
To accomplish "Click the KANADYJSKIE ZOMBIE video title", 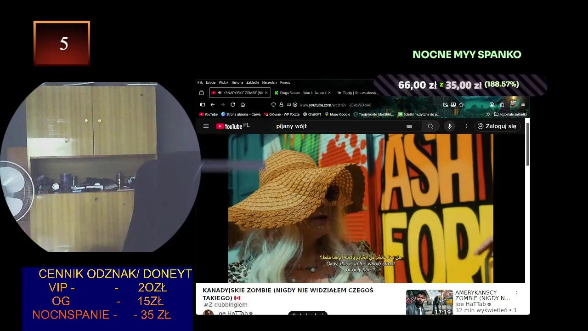I will point(288,294).
